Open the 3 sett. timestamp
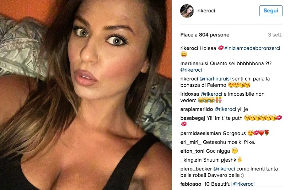 (x=275, y=35)
